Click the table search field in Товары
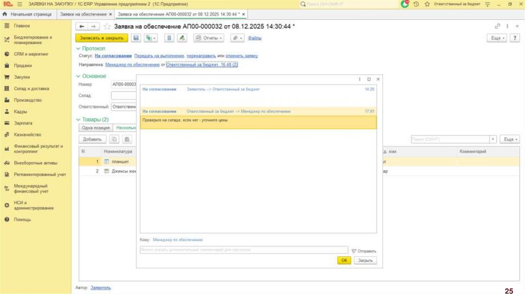The height and width of the screenshot is (294, 525). coord(450,139)
